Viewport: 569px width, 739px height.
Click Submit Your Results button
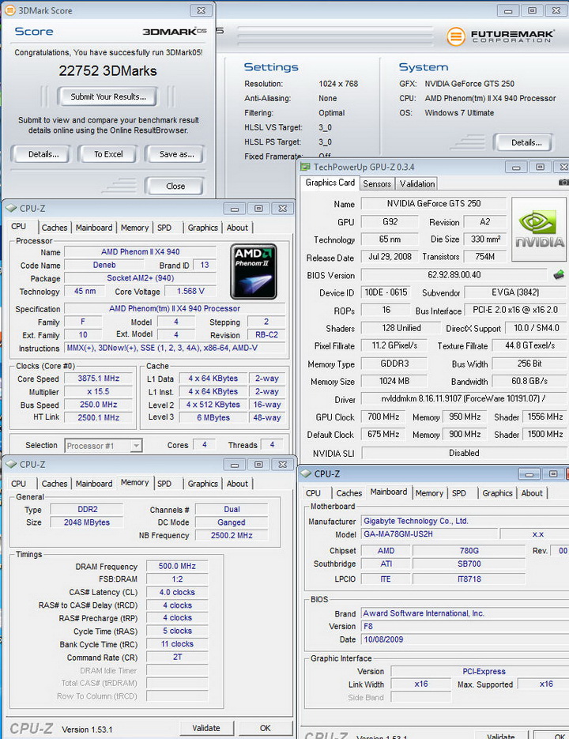tap(108, 96)
